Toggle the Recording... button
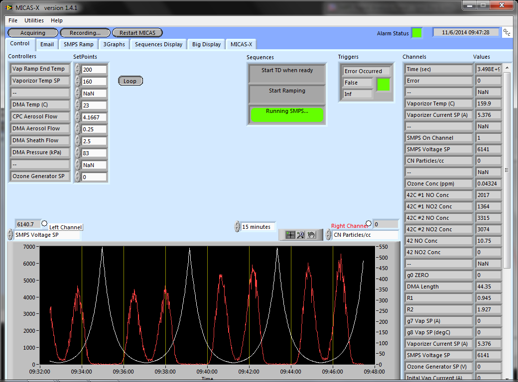Screen dimensions: 518x382 coord(85,33)
